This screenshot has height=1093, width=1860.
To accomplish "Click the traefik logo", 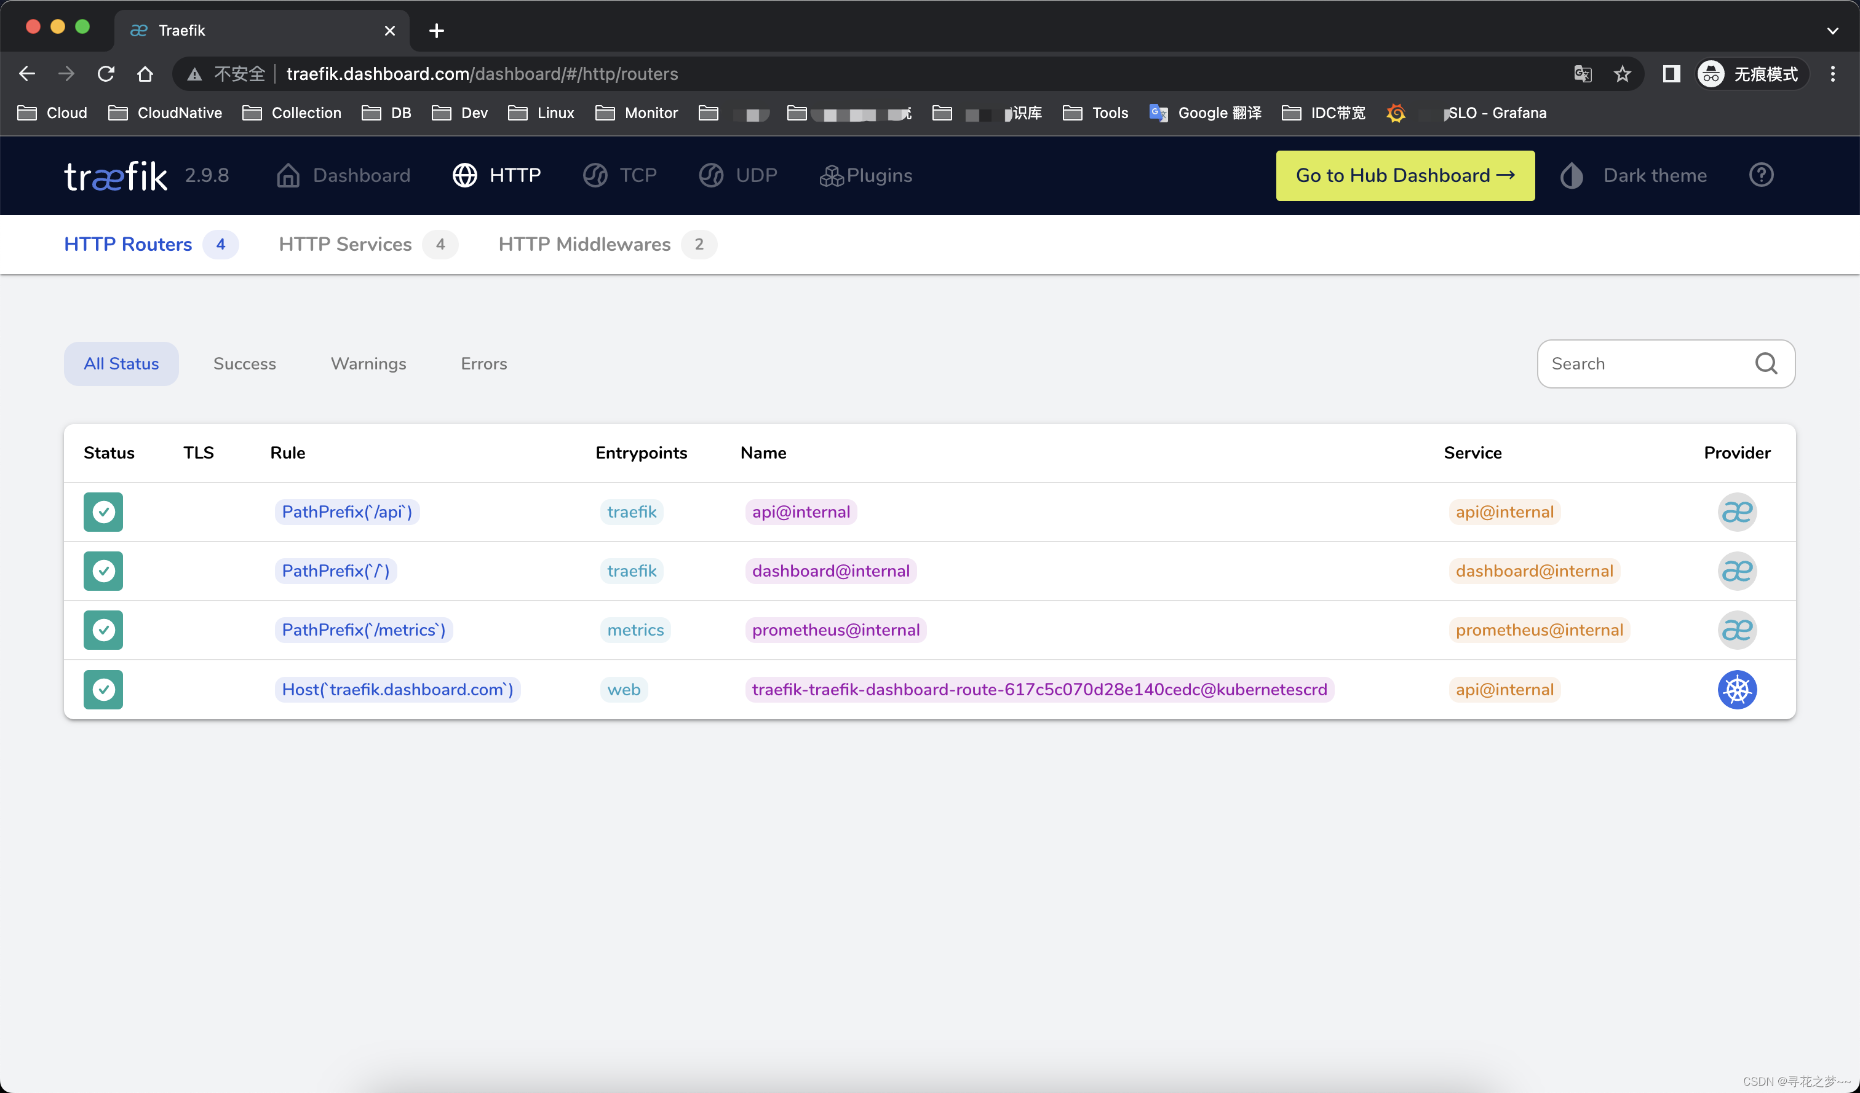I will tap(116, 176).
